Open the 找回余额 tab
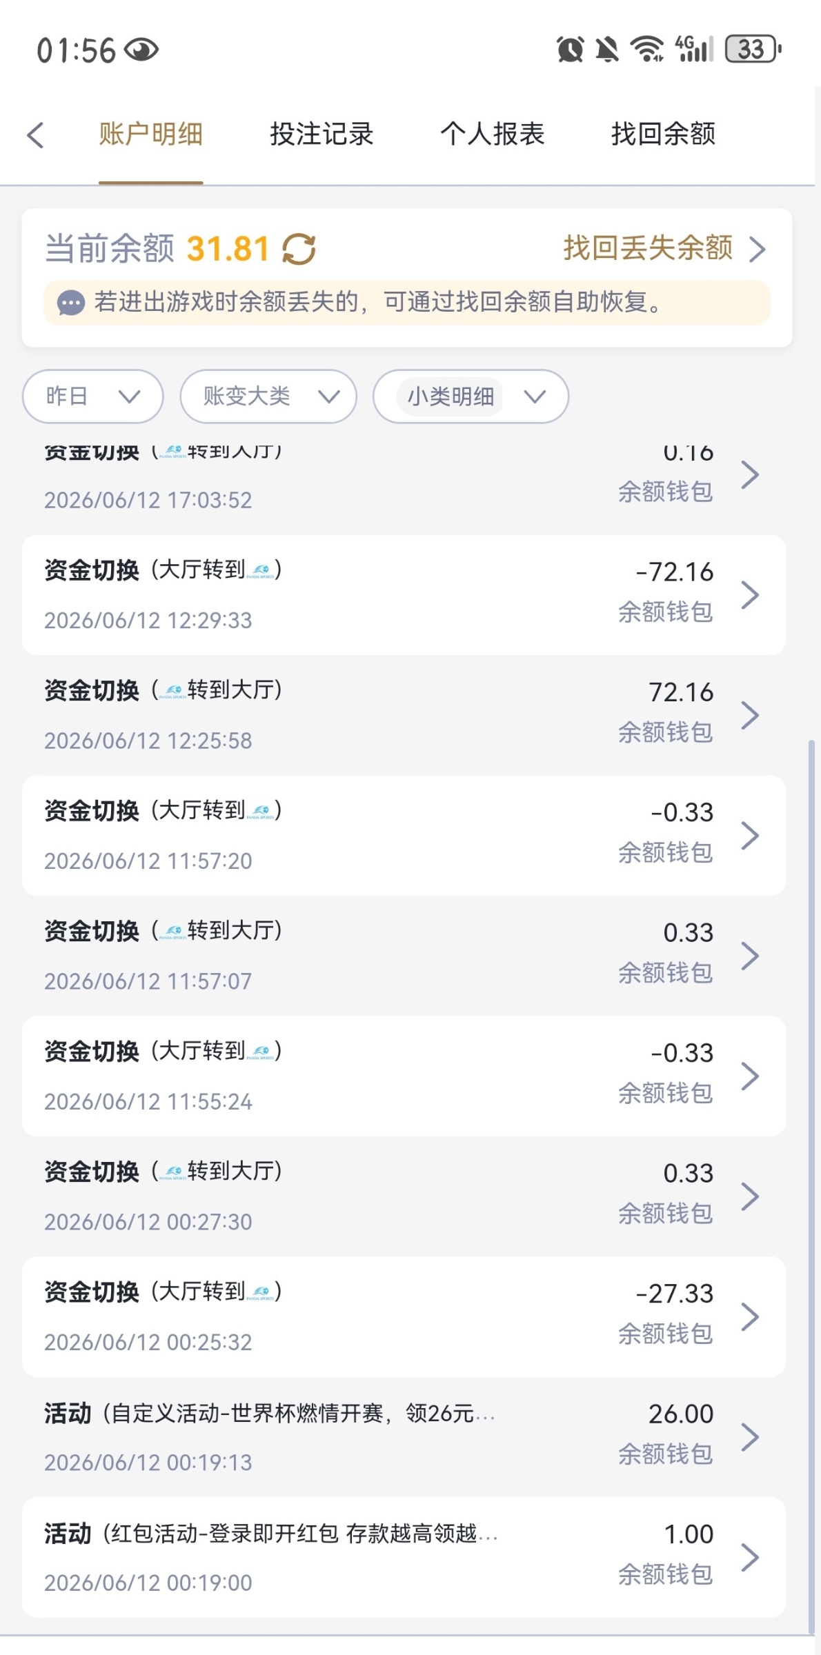 point(663,134)
